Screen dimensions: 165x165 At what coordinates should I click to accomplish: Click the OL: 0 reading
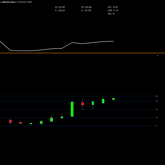pos(111,14)
